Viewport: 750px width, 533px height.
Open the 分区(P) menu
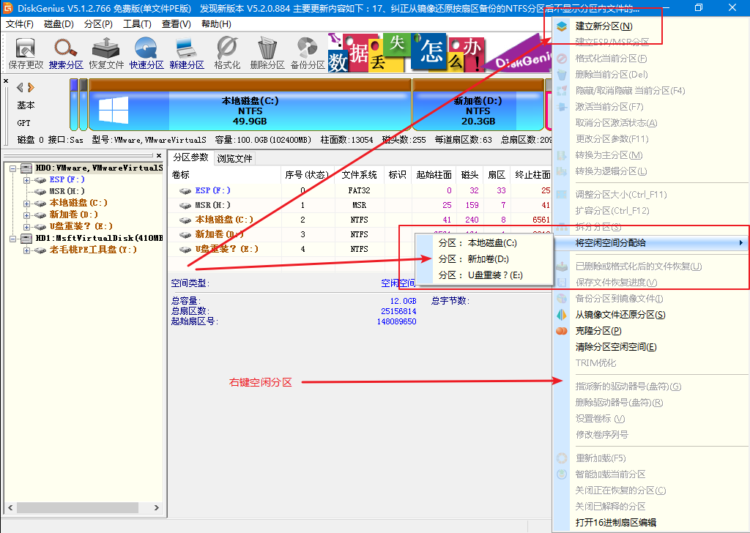pos(98,24)
